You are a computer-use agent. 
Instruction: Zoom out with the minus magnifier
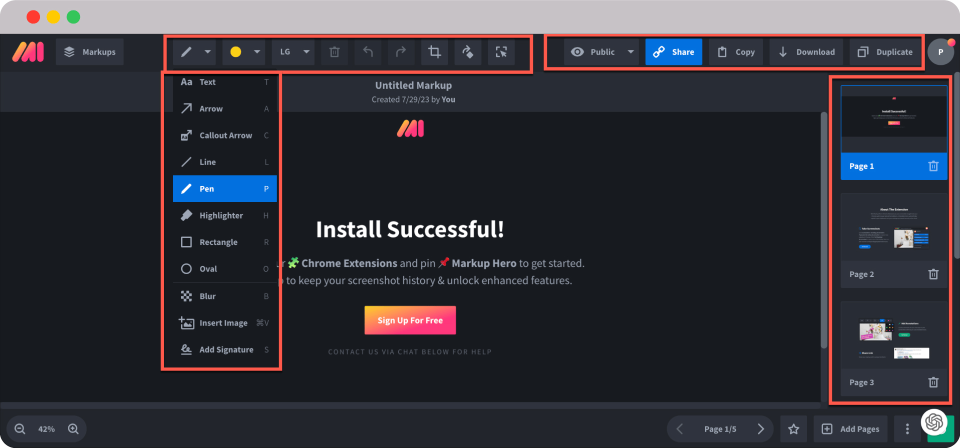(x=20, y=429)
